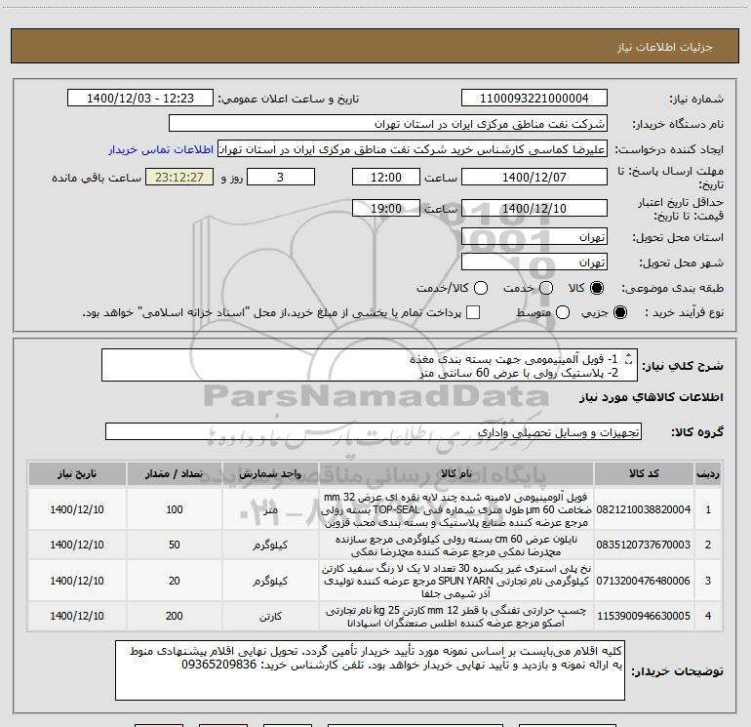This screenshot has width=751, height=727.
Task: Toggle the Islamic treasury payment checkbox
Action: point(473,312)
